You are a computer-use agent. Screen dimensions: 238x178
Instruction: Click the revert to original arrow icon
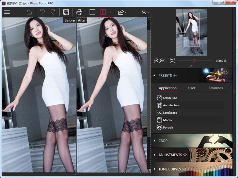pos(29,12)
